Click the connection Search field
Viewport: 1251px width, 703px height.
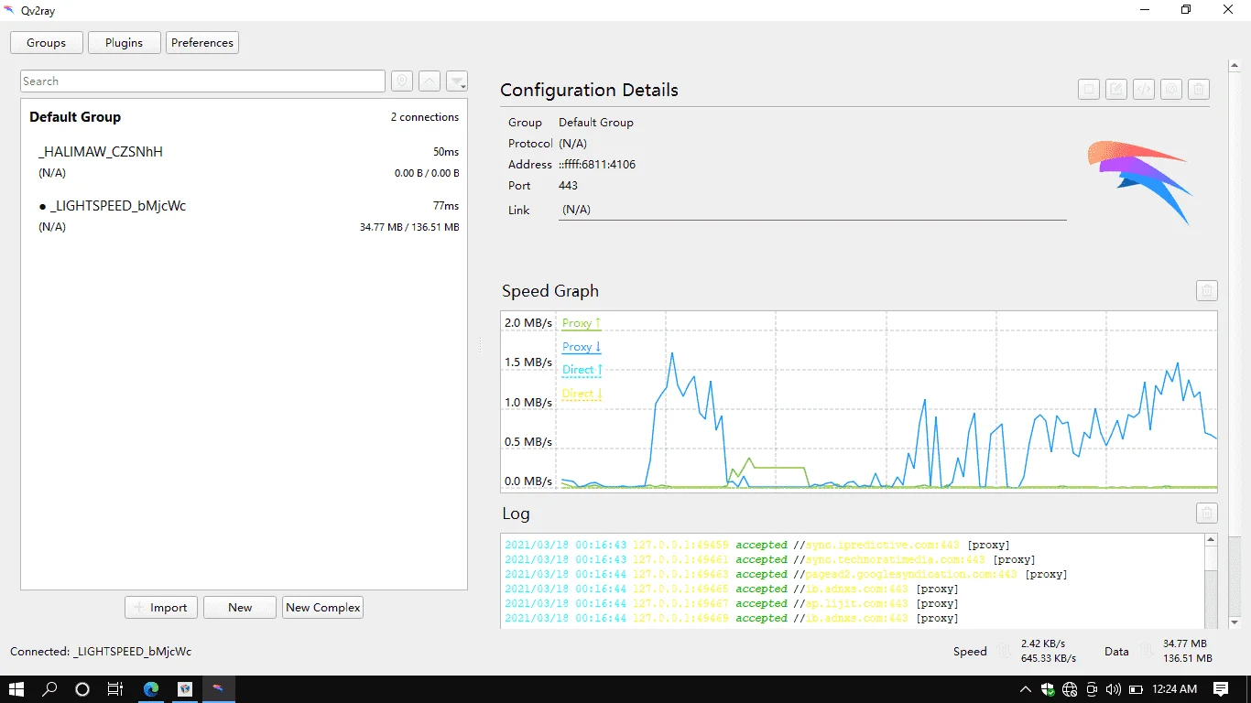(202, 81)
